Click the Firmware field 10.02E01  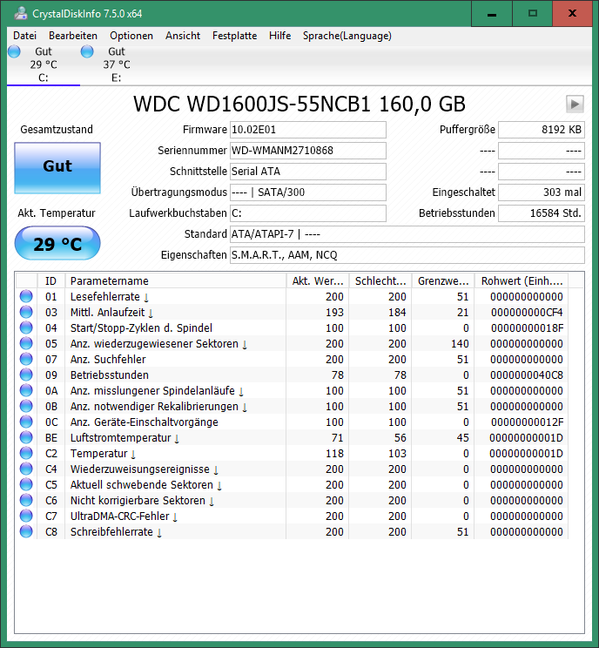pyautogui.click(x=307, y=130)
